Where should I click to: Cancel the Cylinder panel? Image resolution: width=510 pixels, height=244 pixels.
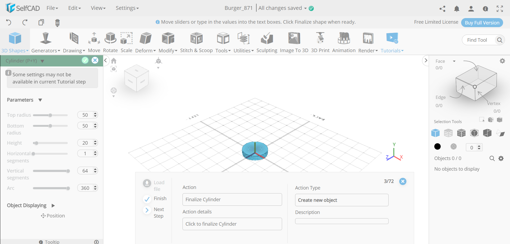click(95, 60)
